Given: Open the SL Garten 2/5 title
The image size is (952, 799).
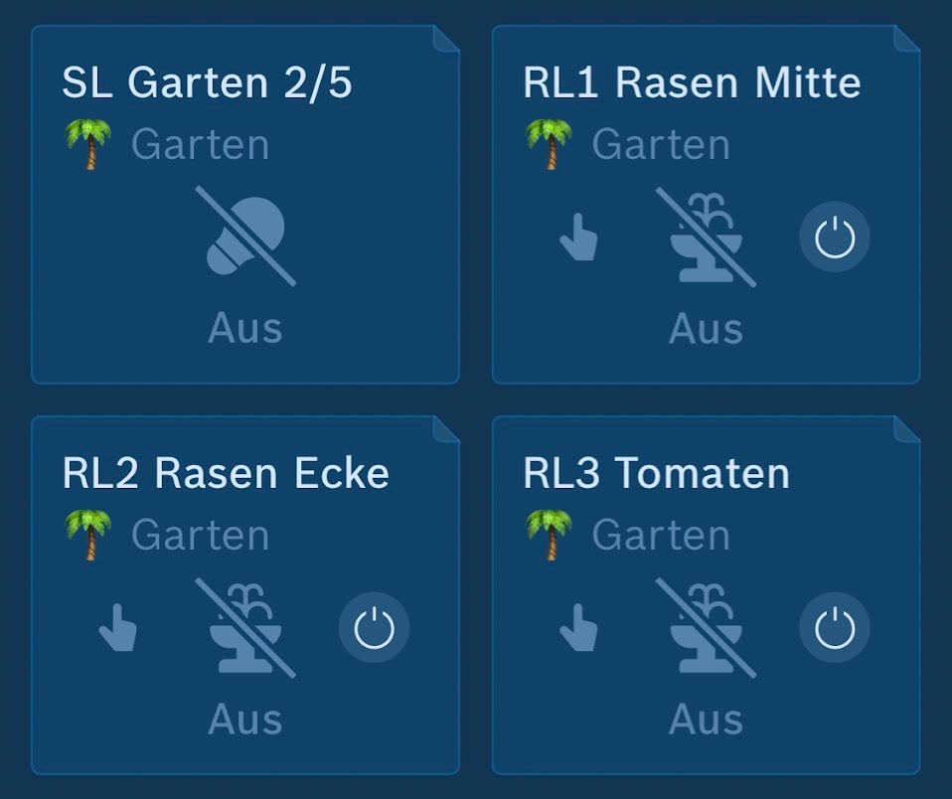Looking at the screenshot, I should [207, 83].
